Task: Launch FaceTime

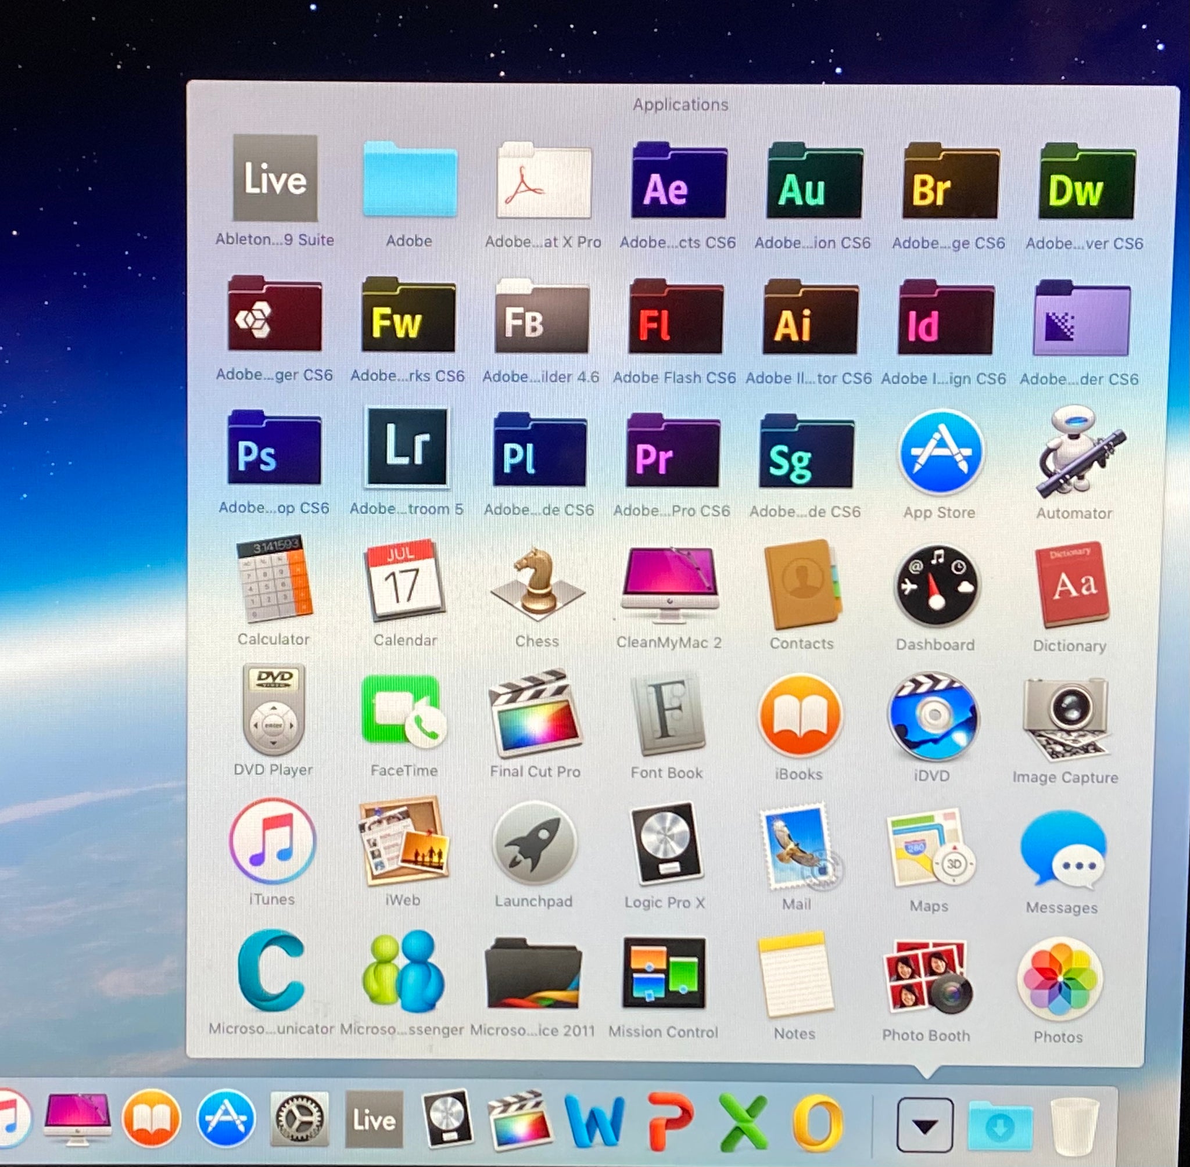Action: [x=403, y=712]
